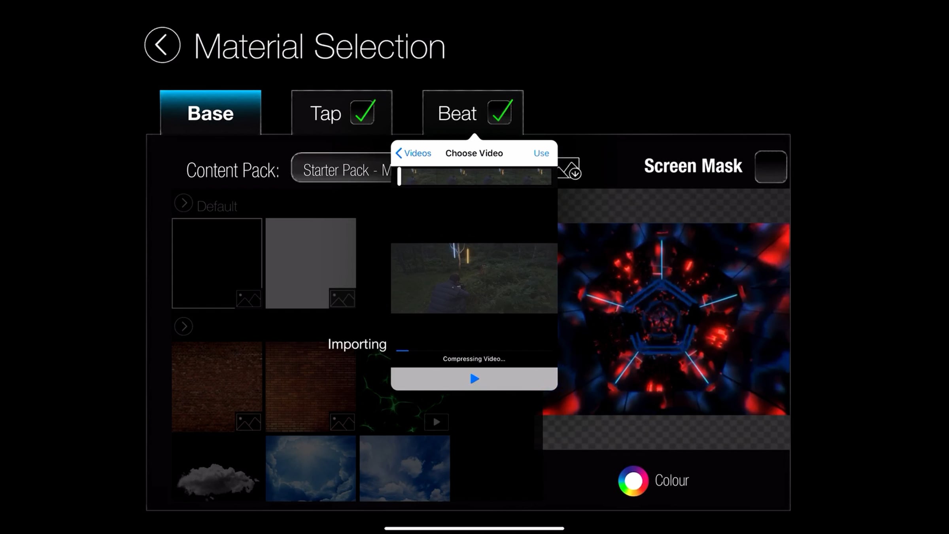Open the Colour wheel picker
This screenshot has height=534, width=949.
tap(633, 481)
